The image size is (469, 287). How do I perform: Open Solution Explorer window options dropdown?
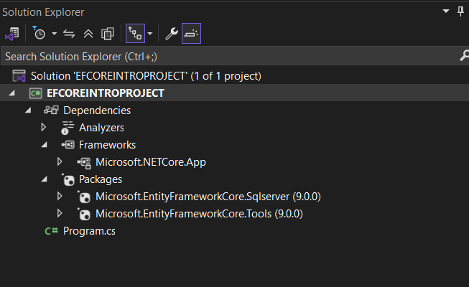[x=445, y=12]
